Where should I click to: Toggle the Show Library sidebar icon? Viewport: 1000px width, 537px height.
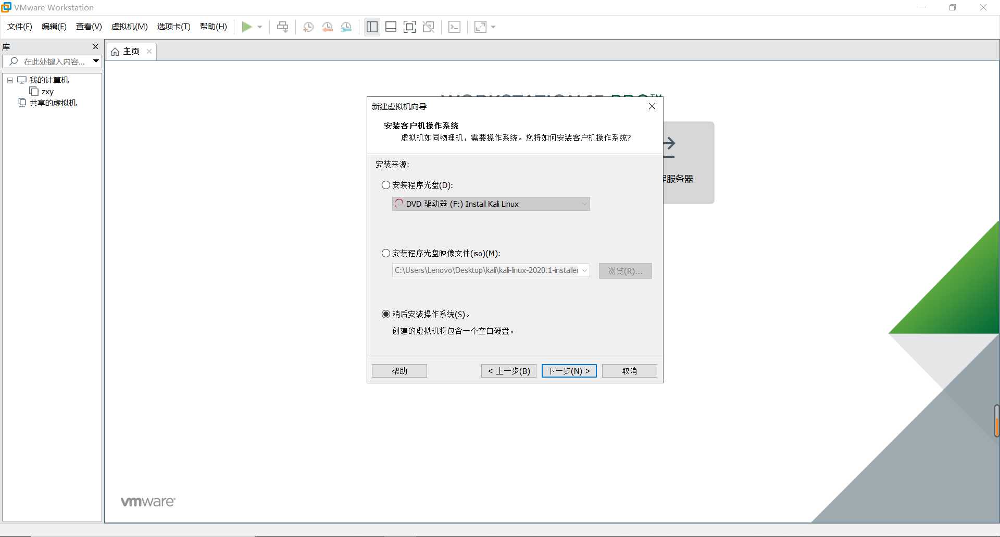(x=372, y=27)
